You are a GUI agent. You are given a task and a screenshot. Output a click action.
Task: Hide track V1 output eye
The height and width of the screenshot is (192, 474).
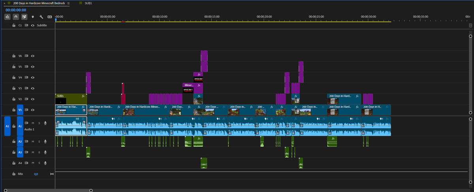pos(33,110)
